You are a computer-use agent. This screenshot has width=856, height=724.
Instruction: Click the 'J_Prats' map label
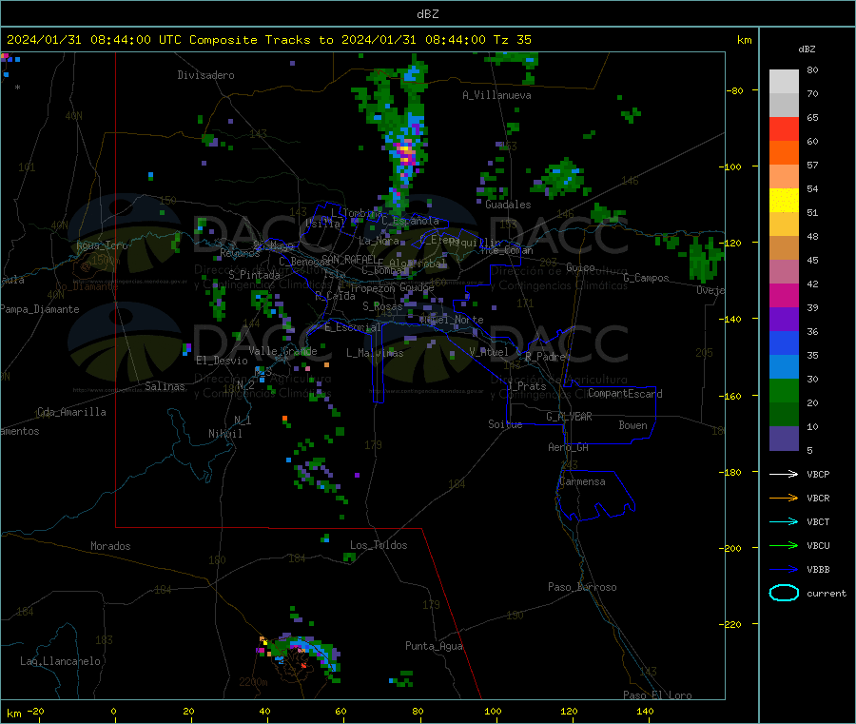[x=526, y=386]
